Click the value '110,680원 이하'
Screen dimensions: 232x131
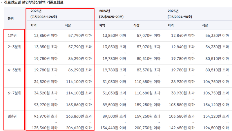[x=147, y=82]
